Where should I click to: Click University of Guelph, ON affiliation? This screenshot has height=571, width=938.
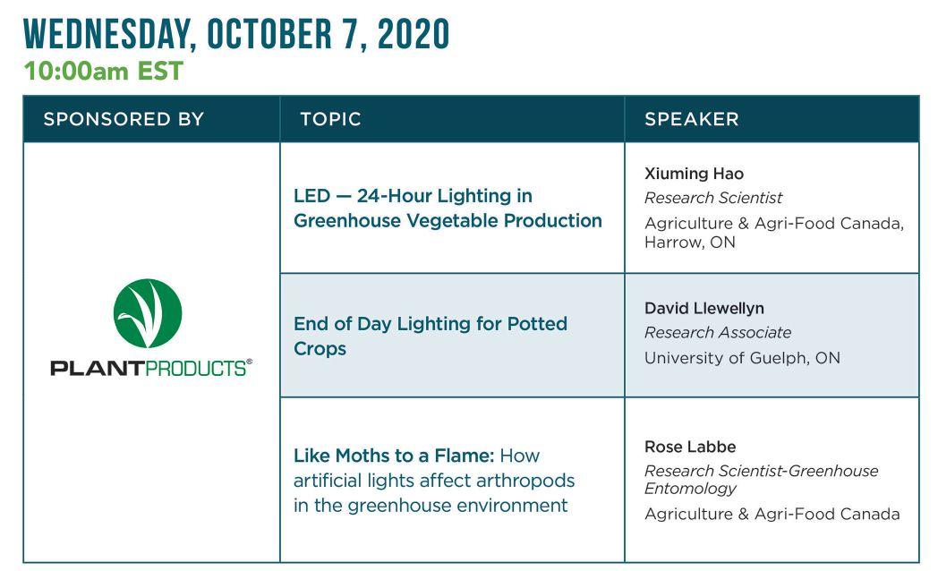[x=742, y=358]
